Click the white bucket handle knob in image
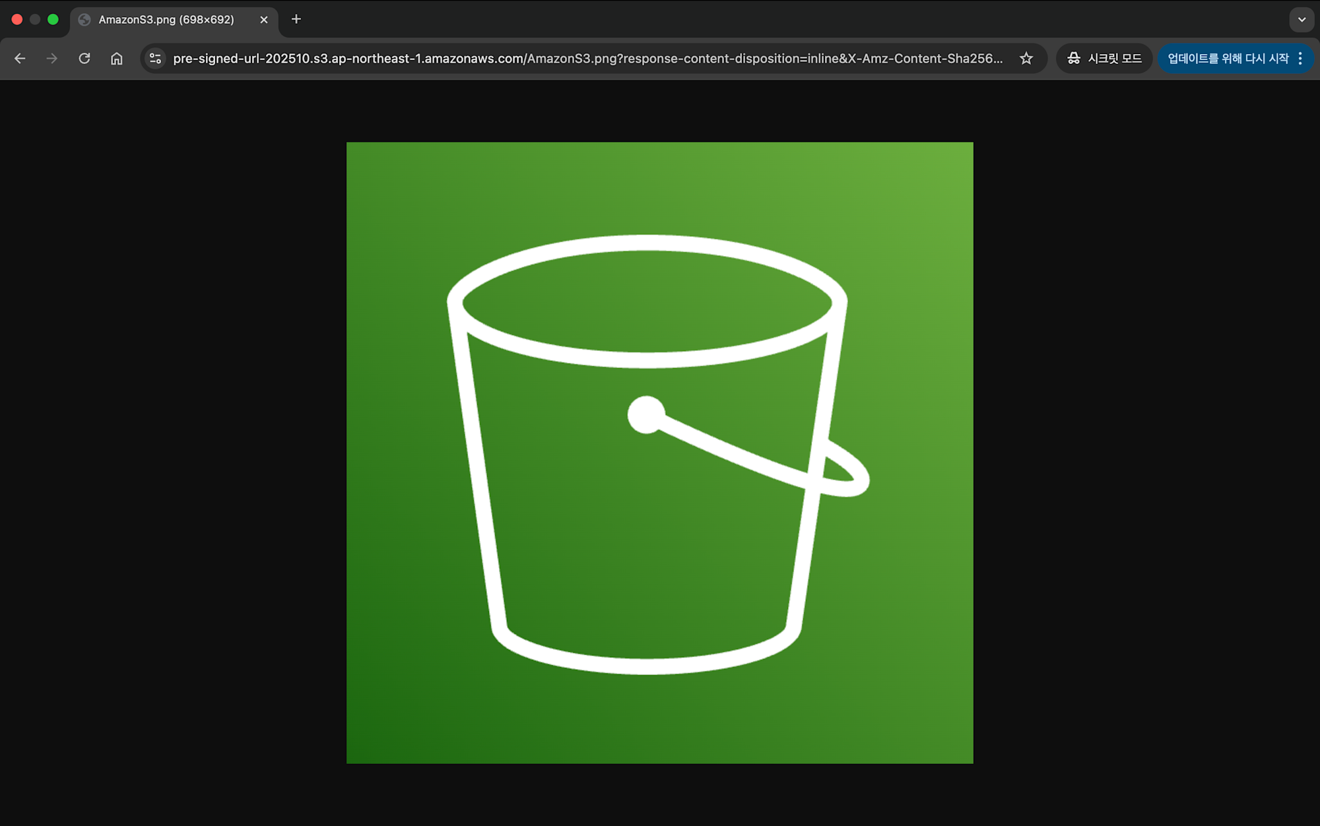The height and width of the screenshot is (826, 1320). click(x=645, y=415)
